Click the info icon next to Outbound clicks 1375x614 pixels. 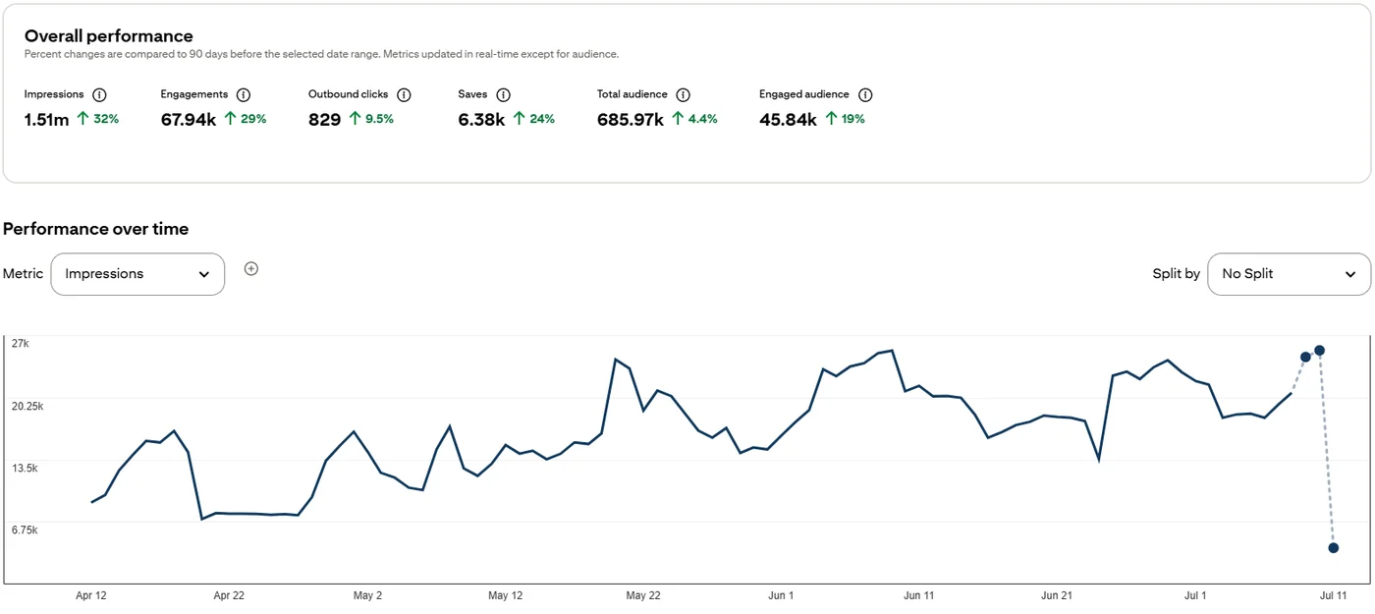(x=404, y=95)
